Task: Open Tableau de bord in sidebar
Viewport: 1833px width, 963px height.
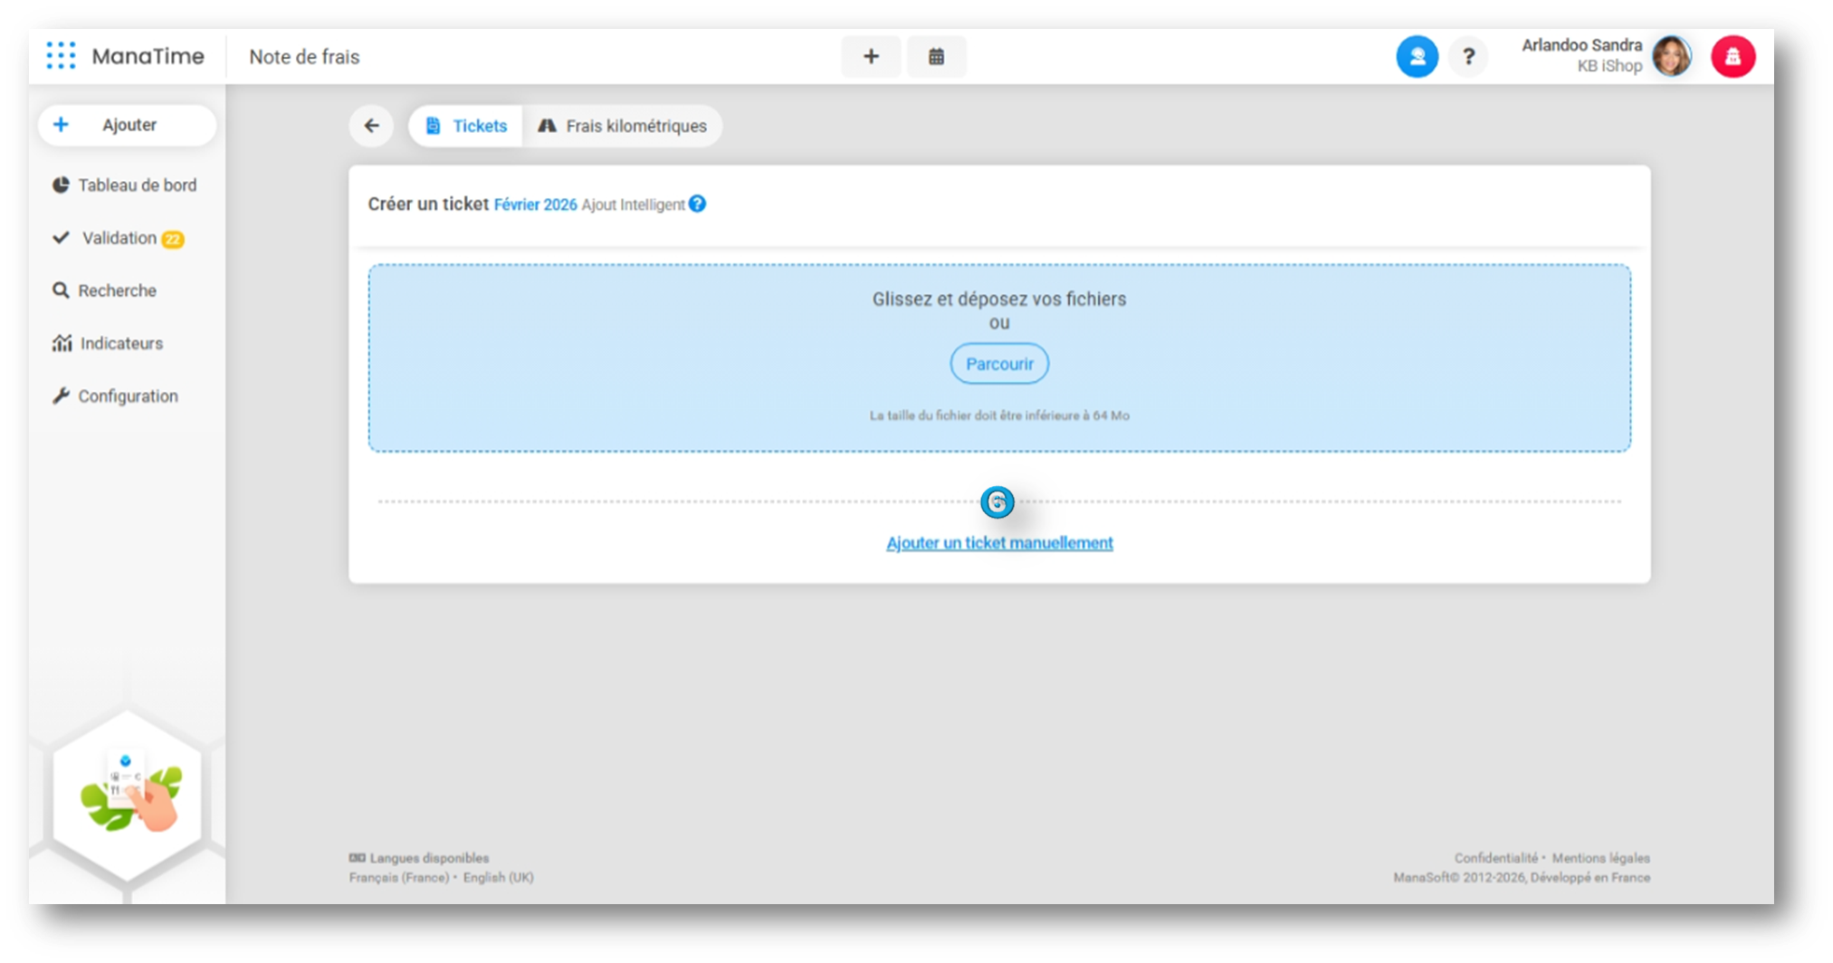Action: 136,186
